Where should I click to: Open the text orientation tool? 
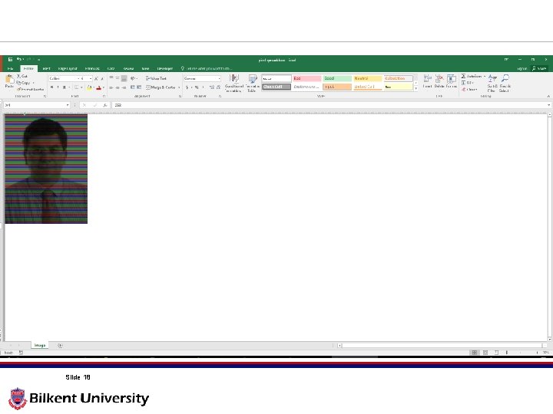point(133,78)
